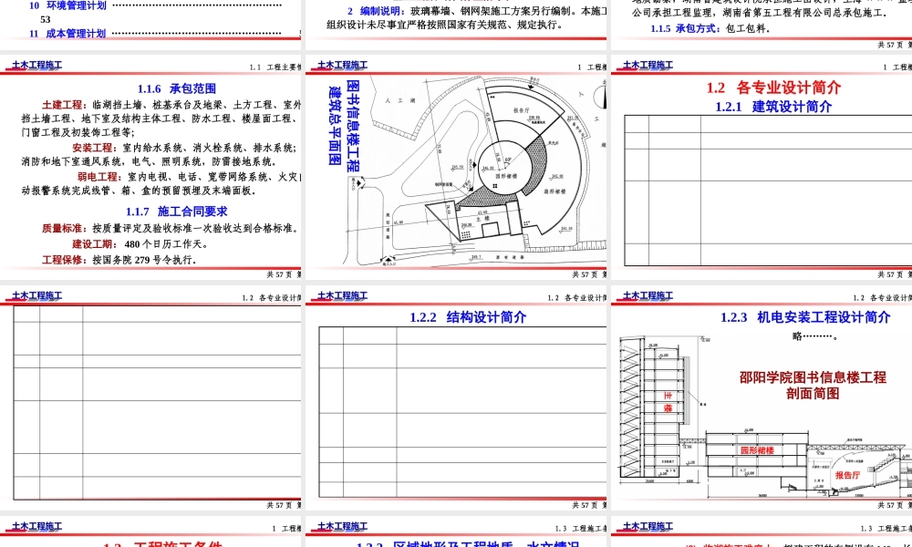
Task: Click the heading 1.1.7 施工合同要求
Action: point(177,212)
